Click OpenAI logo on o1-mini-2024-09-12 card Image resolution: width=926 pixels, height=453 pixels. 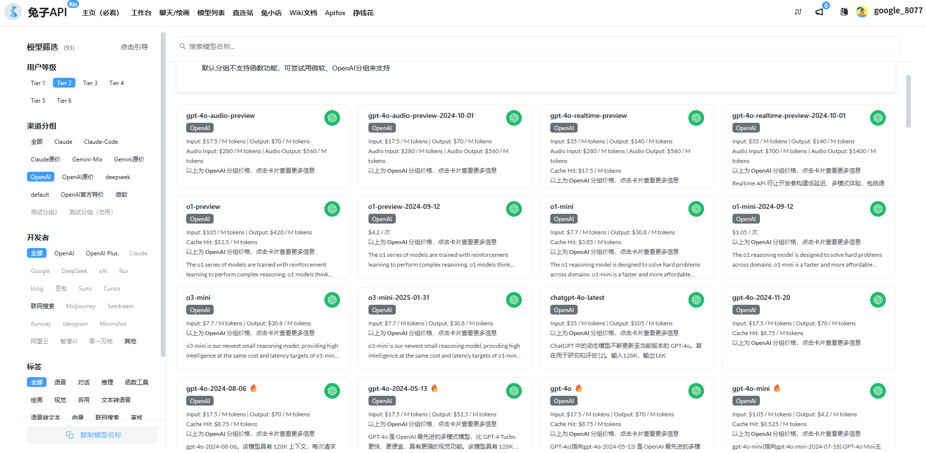[x=878, y=209]
